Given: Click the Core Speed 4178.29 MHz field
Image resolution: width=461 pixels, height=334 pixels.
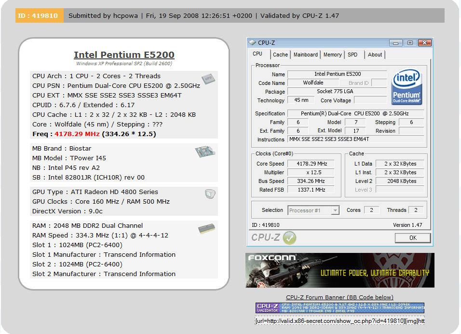Looking at the screenshot, I should (311, 164).
